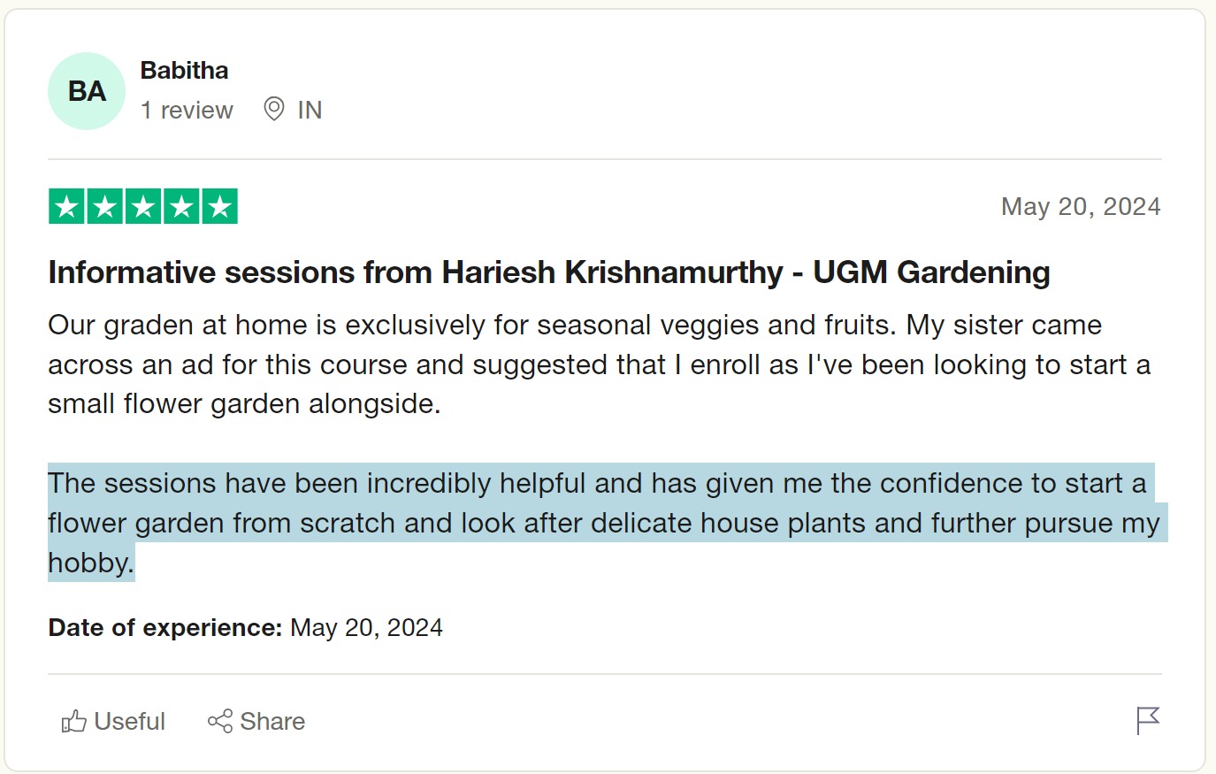
Task: Flag this review using the flag icon
Action: click(1147, 721)
